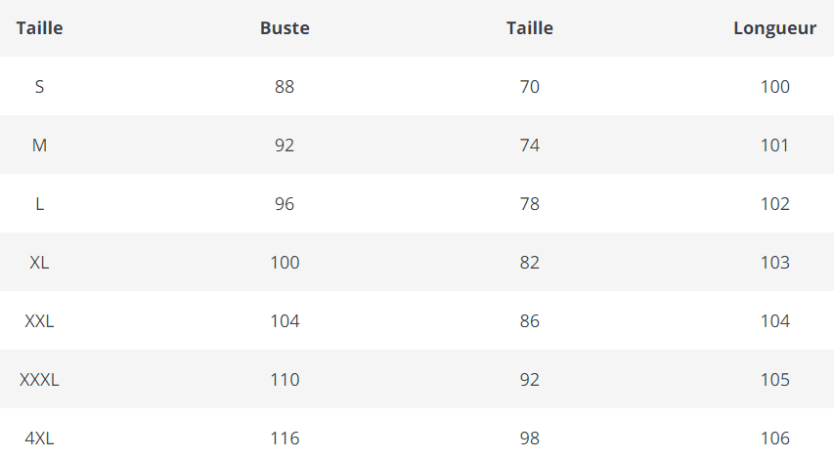Click Buste value 110 in XXXL row
834x459 pixels.
(285, 380)
